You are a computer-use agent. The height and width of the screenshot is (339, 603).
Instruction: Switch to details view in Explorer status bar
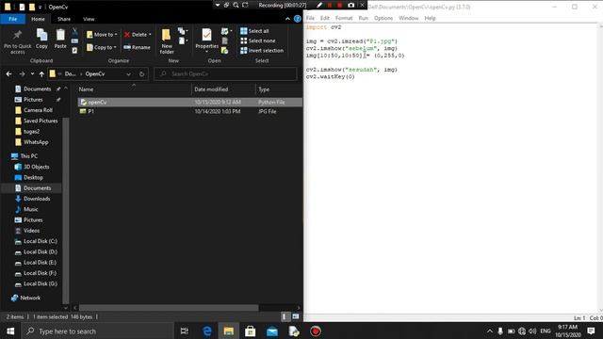[x=285, y=316]
